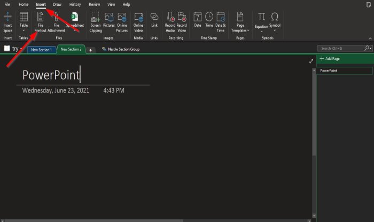The image size is (374, 222).
Task: Switch to the Draw tab
Action: pyautogui.click(x=57, y=4)
